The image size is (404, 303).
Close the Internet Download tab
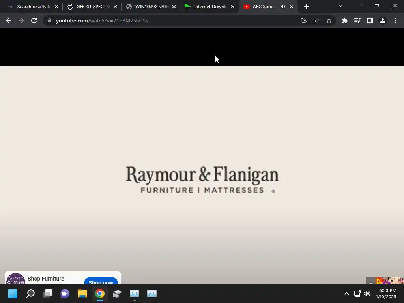point(233,7)
